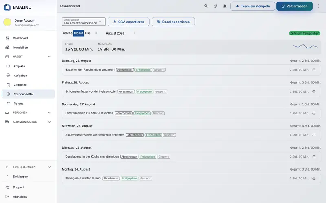Image resolution: width=326 pixels, height=203 pixels.
Task: Click the Dashboard sidebar icon
Action: click(x=7, y=38)
